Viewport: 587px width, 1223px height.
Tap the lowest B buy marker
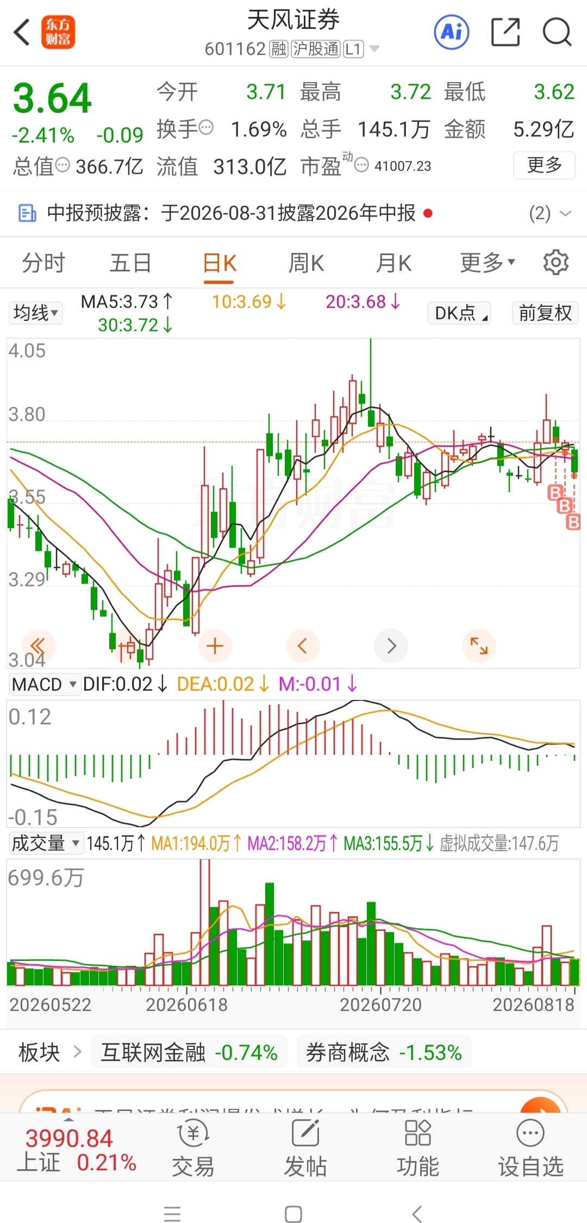click(x=573, y=523)
